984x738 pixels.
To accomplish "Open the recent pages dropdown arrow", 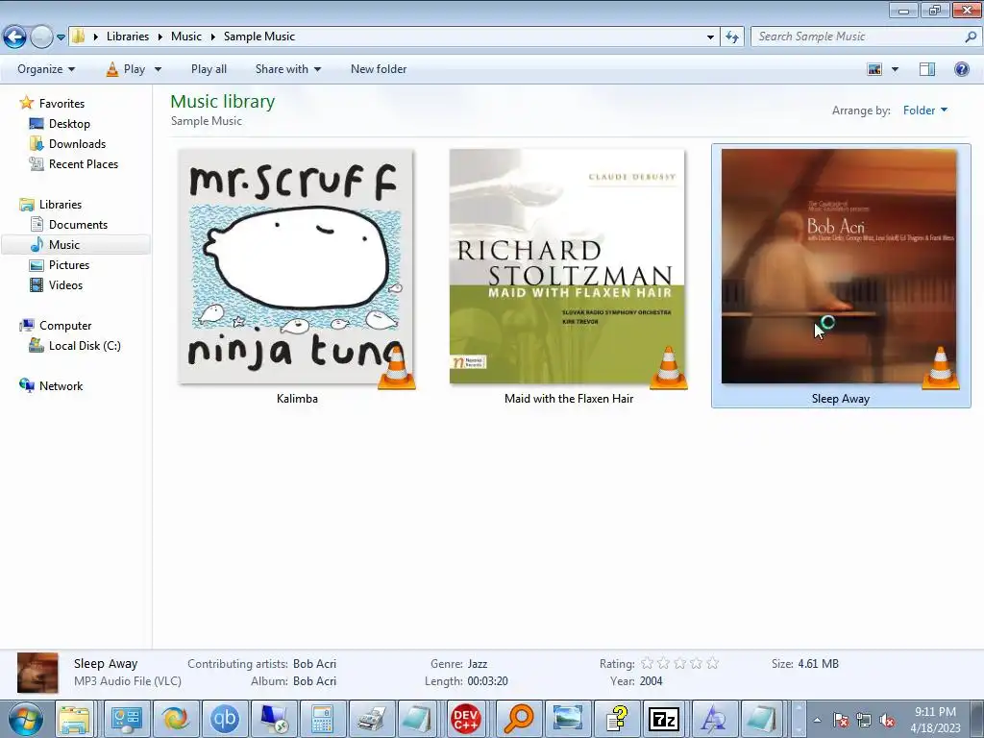I will click(x=61, y=37).
